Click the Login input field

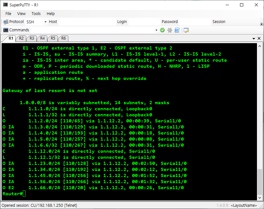[x=144, y=22]
